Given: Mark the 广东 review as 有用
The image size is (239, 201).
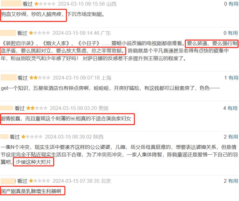Looking at the screenshot, I should 233,33.
